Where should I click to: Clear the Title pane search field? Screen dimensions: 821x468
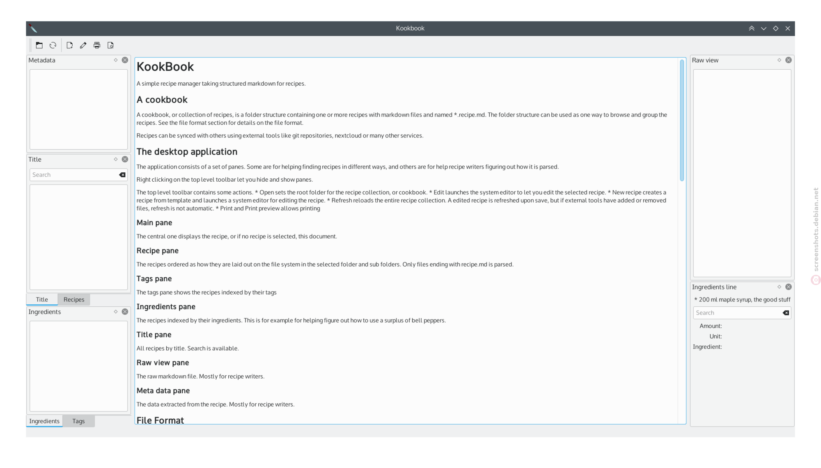[x=122, y=175]
